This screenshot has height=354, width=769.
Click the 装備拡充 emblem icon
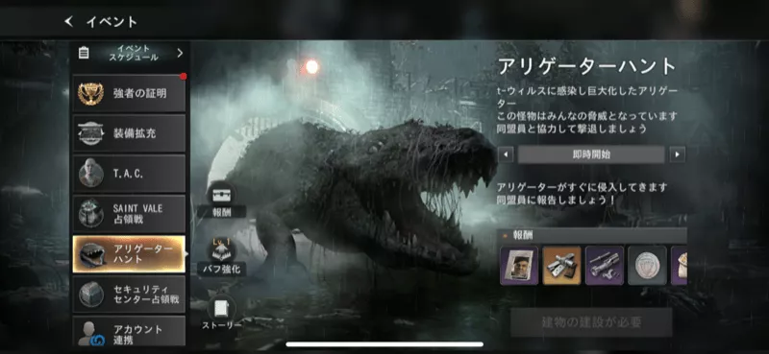tap(90, 133)
